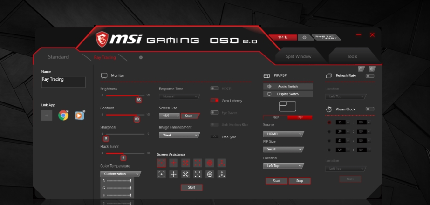The image size is (430, 205).
Task: Add a new linked app with plus button
Action: pos(47,116)
